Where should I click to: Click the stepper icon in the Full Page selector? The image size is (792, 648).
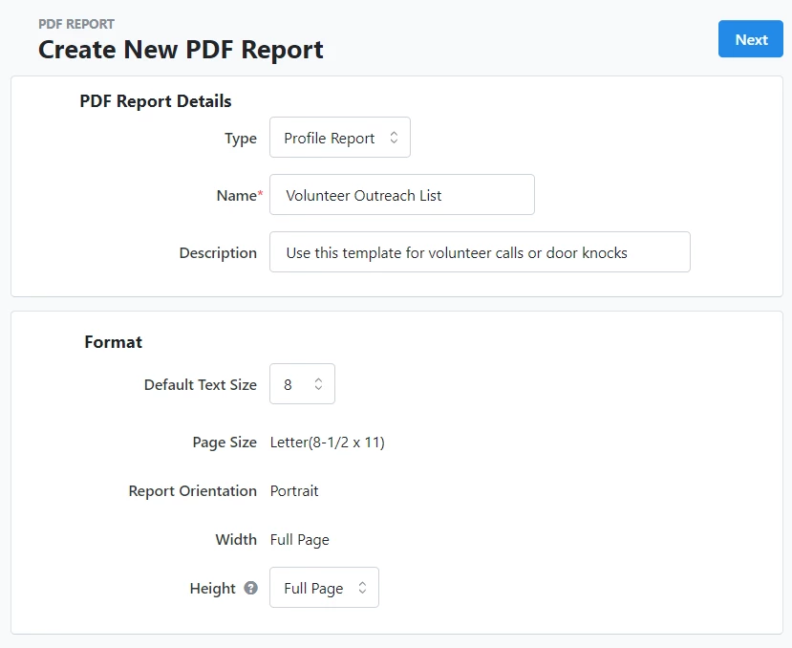pyautogui.click(x=363, y=588)
